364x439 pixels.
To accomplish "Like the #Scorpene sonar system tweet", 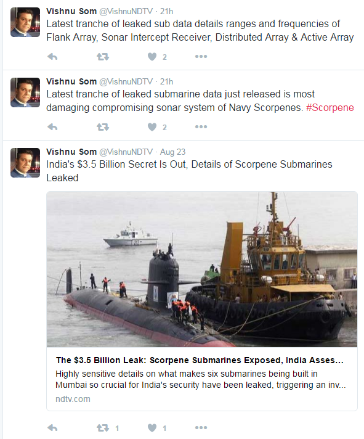I will coord(152,127).
